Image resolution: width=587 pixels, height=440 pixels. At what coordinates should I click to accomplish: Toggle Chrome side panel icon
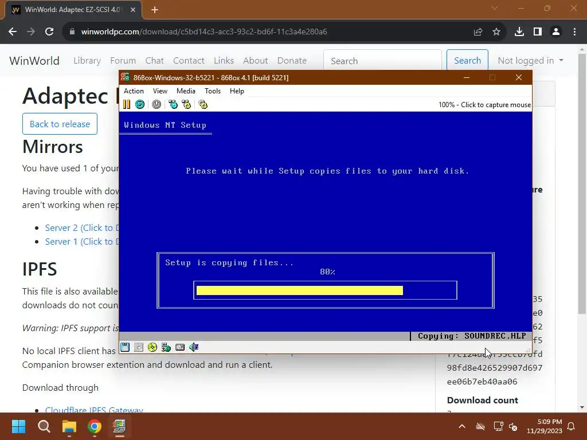(x=538, y=32)
